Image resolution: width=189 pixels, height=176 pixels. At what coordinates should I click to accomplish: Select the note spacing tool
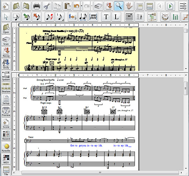83,17
